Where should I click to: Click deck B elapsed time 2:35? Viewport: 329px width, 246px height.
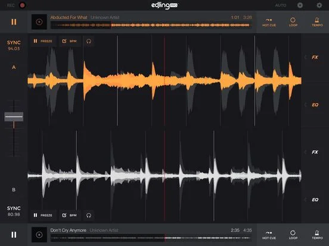pos(235,231)
